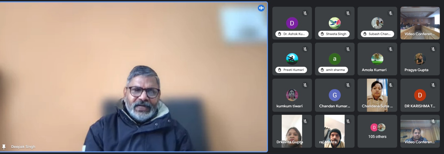Click the muted mic icon on Pragya Gupta tile

coord(433,49)
